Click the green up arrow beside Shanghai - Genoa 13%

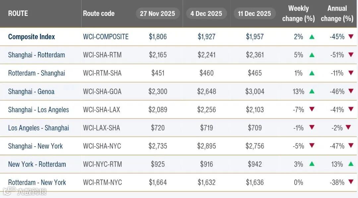pyautogui.click(x=312, y=91)
